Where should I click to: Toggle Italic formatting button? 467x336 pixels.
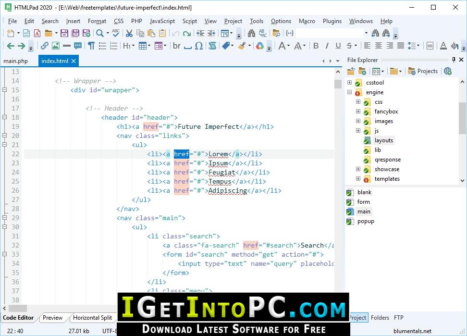coord(327,46)
